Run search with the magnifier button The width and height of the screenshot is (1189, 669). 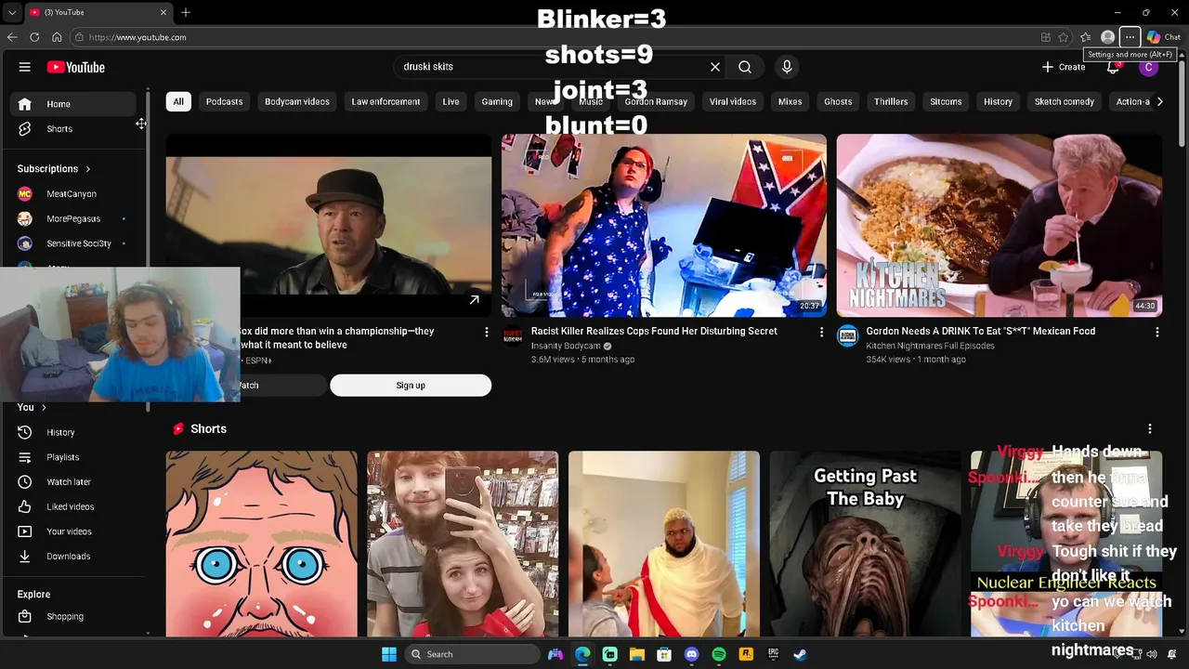point(745,67)
